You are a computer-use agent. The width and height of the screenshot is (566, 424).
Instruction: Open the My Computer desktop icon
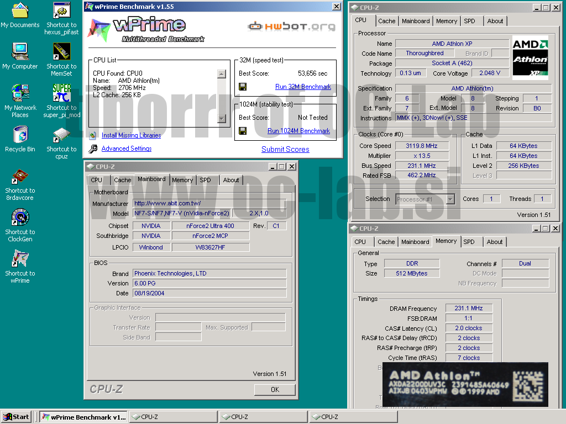(20, 56)
